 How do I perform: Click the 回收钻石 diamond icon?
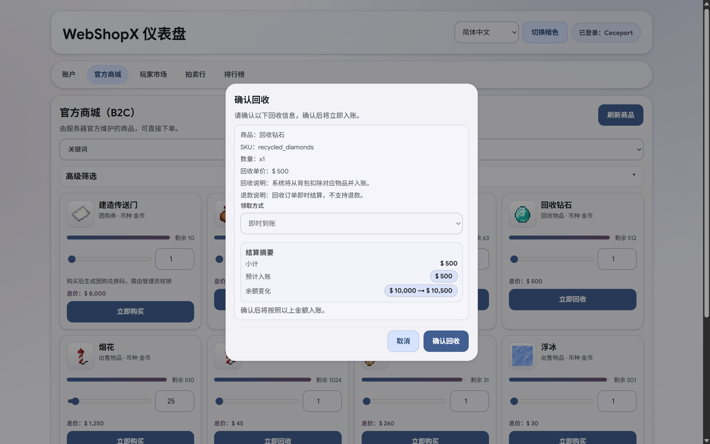(x=522, y=214)
